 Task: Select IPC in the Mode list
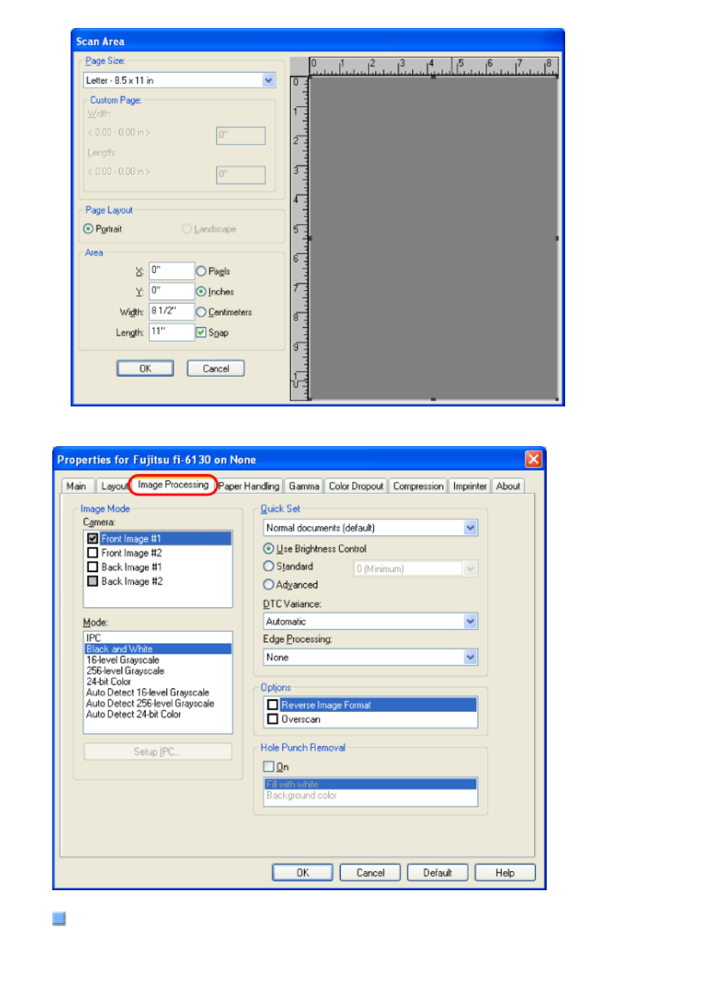(157, 638)
